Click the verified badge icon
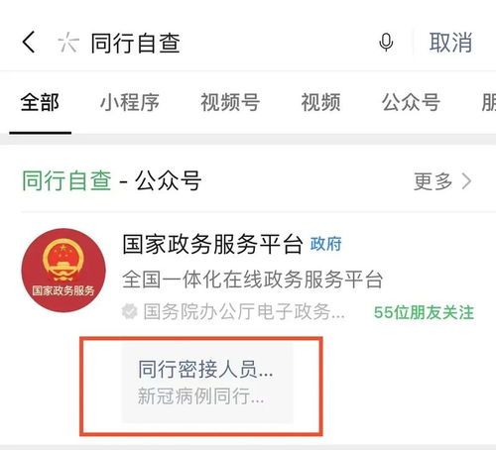The height and width of the screenshot is (450, 496). 130,311
